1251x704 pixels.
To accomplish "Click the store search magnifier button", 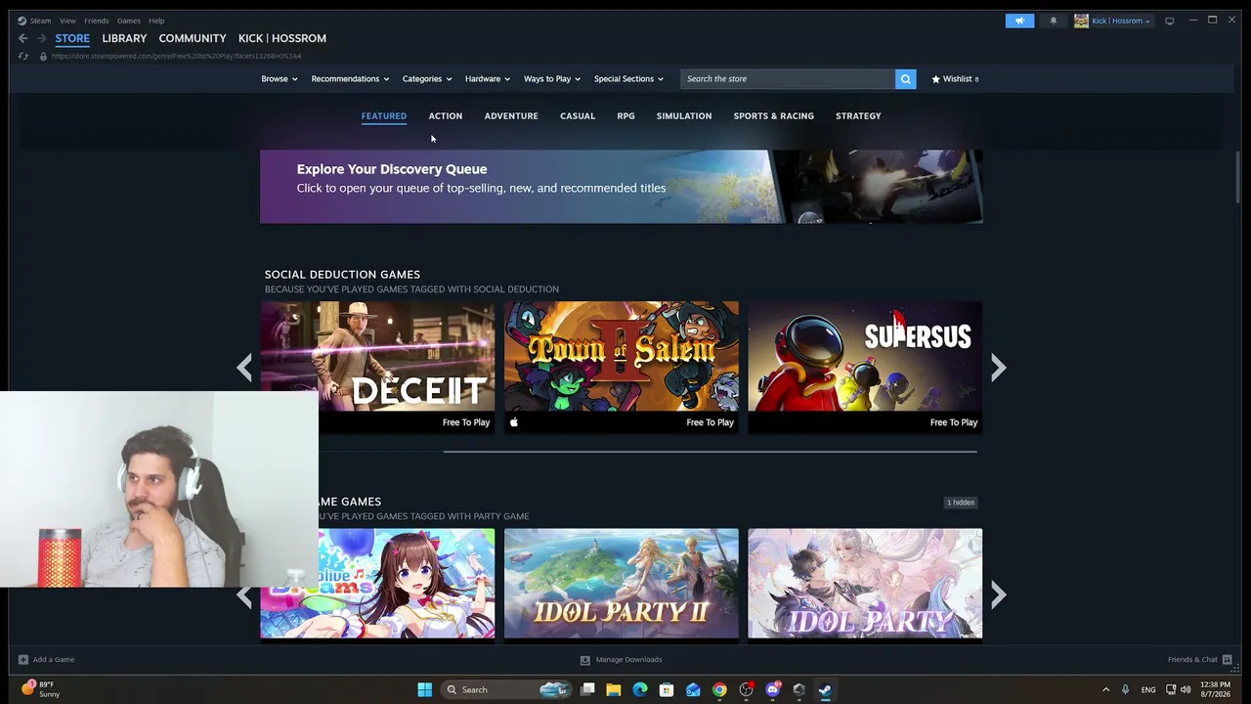I will pyautogui.click(x=906, y=79).
